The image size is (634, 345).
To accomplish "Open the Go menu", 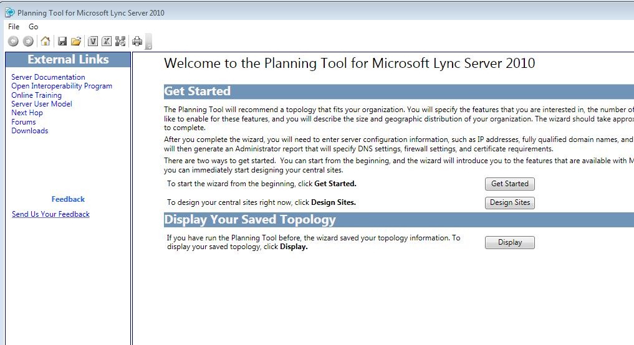I will (x=33, y=27).
